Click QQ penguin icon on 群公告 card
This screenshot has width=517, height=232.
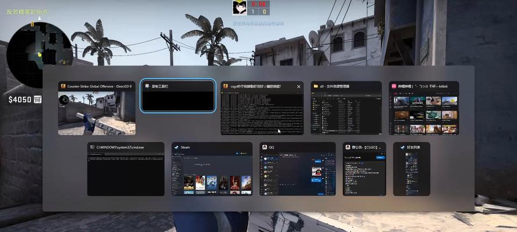tap(348, 147)
